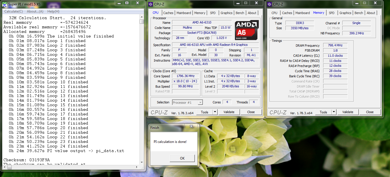Image resolution: width=390 pixels, height=177 pixels.
Task: Open SPD tab in first CPU-Z window
Action: [213, 13]
